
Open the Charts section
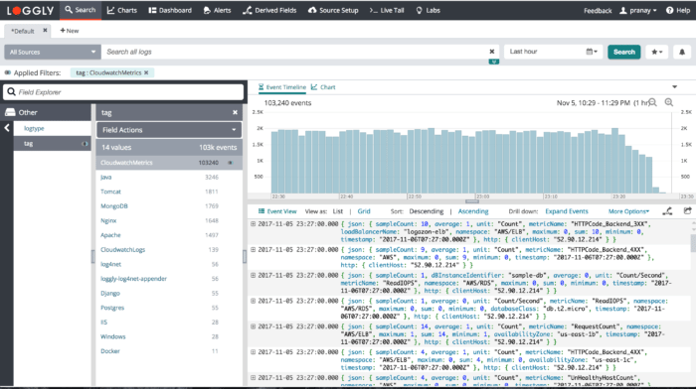[x=122, y=10]
